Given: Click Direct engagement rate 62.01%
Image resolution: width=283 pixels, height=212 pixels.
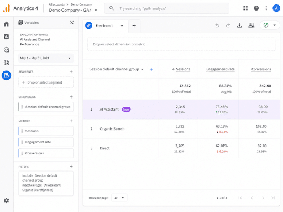Looking at the screenshot, I should pos(222,146).
